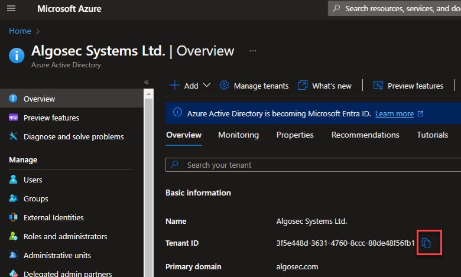The width and height of the screenshot is (461, 277).
Task: Expand the Add dropdown arrow
Action: click(207, 85)
